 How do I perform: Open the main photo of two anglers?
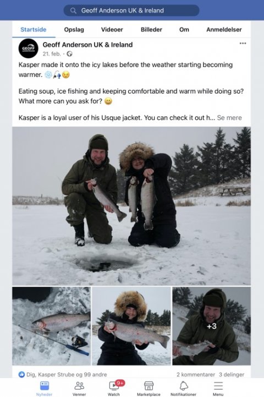point(131,206)
